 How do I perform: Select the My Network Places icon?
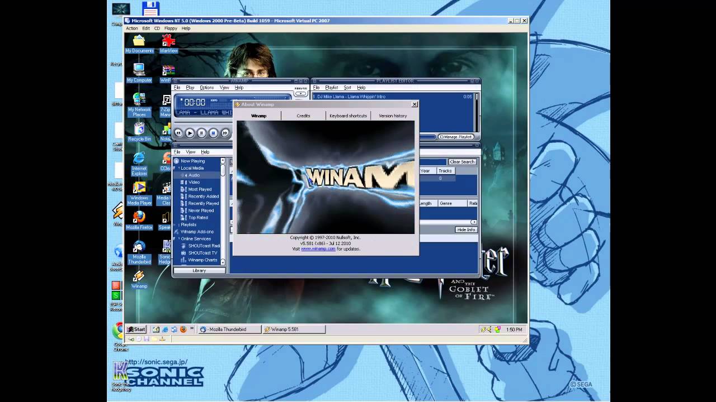(x=139, y=104)
